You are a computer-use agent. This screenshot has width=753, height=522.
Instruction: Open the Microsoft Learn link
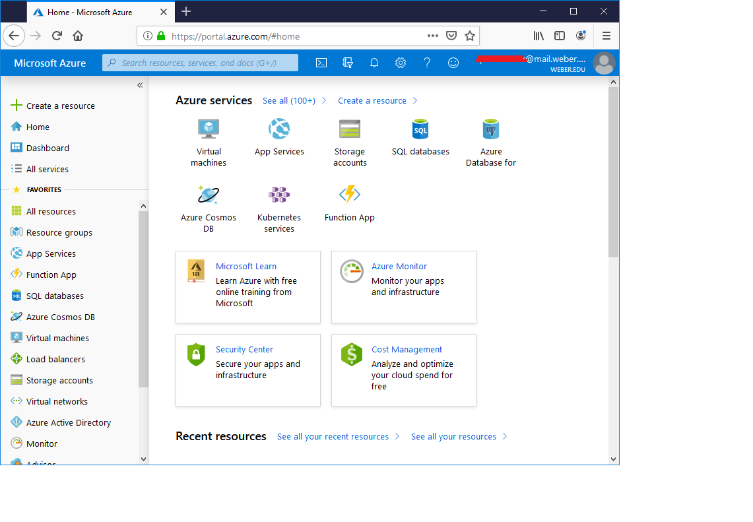coord(246,266)
